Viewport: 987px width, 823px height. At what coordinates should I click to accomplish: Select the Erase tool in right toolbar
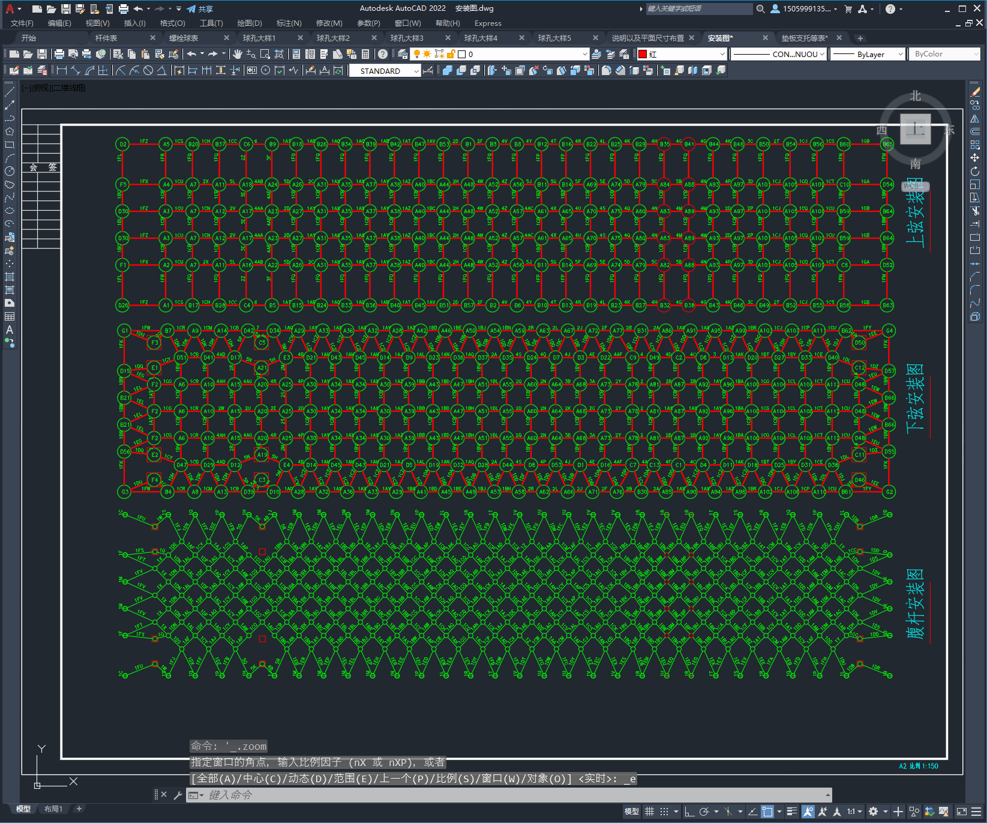pos(975,92)
